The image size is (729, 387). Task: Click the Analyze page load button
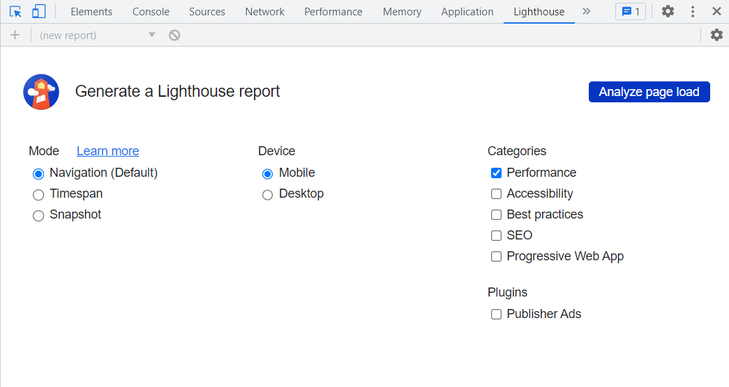[x=649, y=92]
